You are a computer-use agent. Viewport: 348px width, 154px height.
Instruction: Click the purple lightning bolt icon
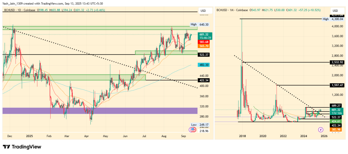(320, 130)
